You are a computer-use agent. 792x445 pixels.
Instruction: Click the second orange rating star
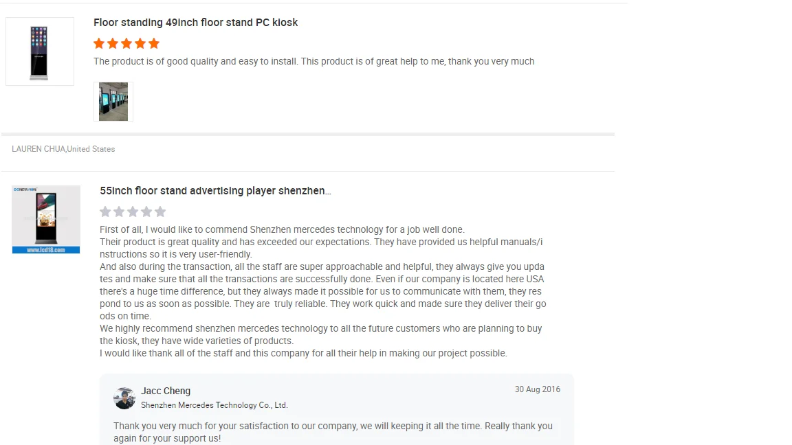point(113,44)
